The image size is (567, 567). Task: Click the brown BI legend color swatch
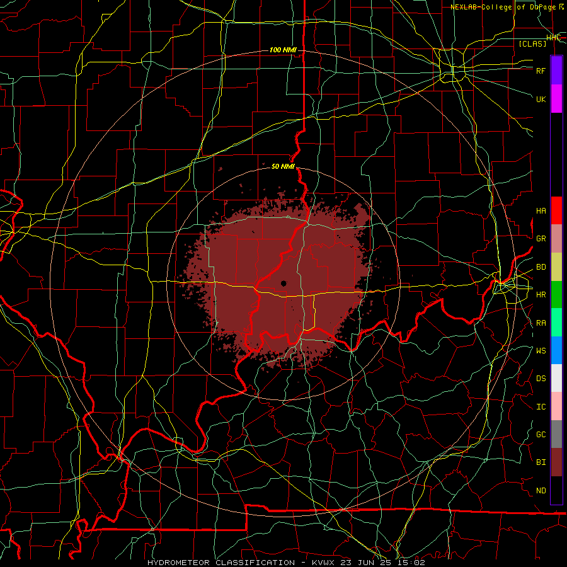[556, 462]
